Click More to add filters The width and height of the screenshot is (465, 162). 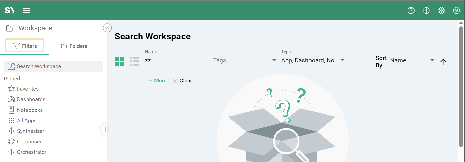(157, 81)
